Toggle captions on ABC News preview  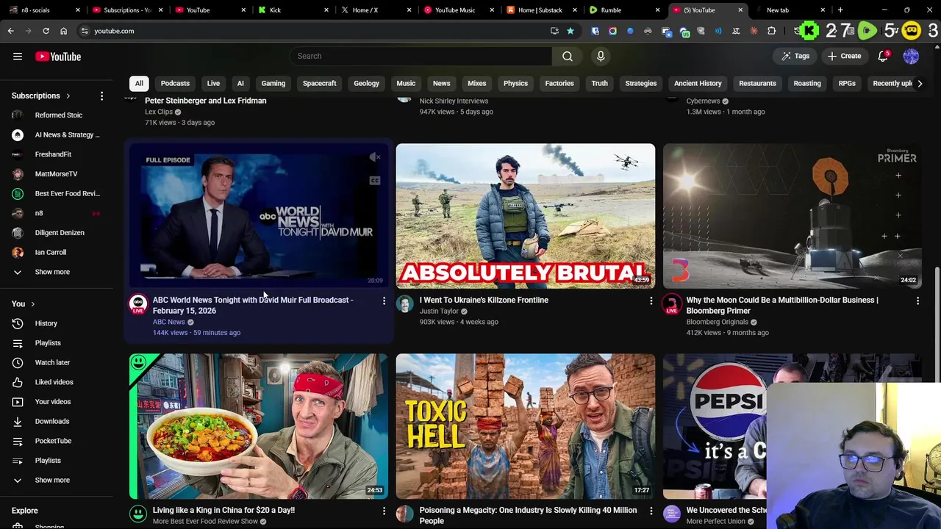click(x=375, y=181)
